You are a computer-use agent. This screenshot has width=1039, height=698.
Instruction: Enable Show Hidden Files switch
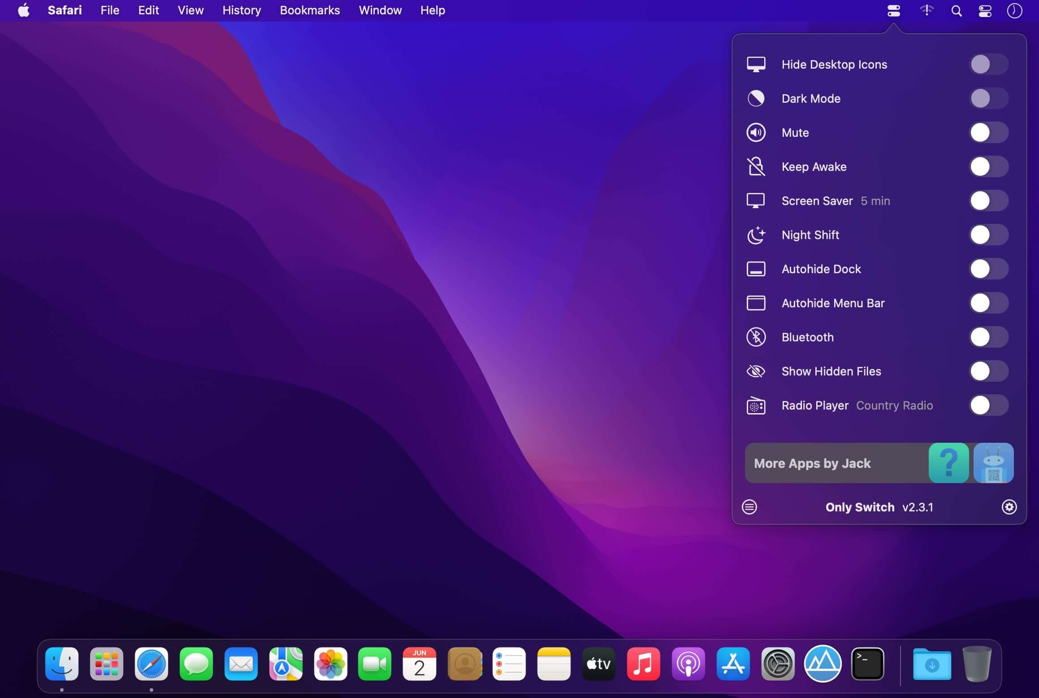988,371
